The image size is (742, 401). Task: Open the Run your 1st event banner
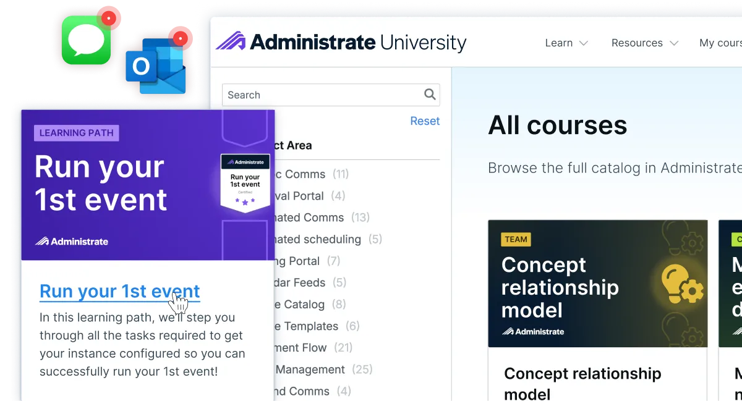(148, 185)
